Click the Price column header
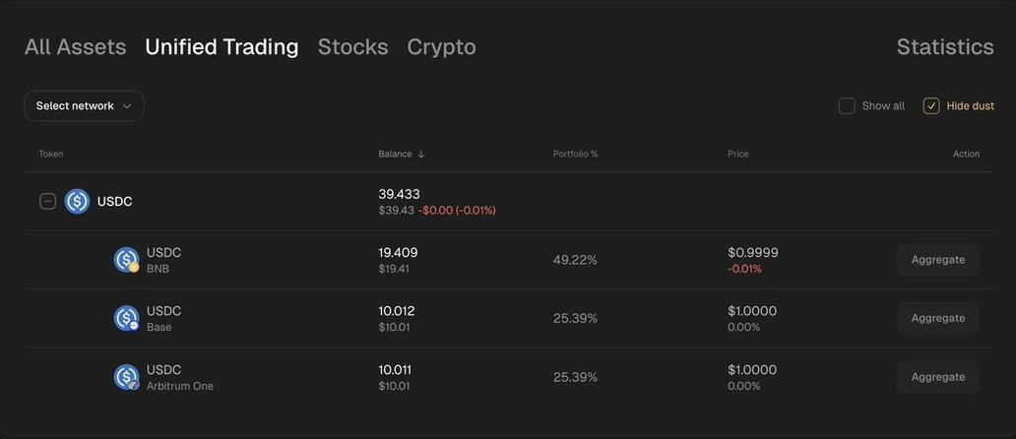1016x439 pixels. tap(738, 155)
